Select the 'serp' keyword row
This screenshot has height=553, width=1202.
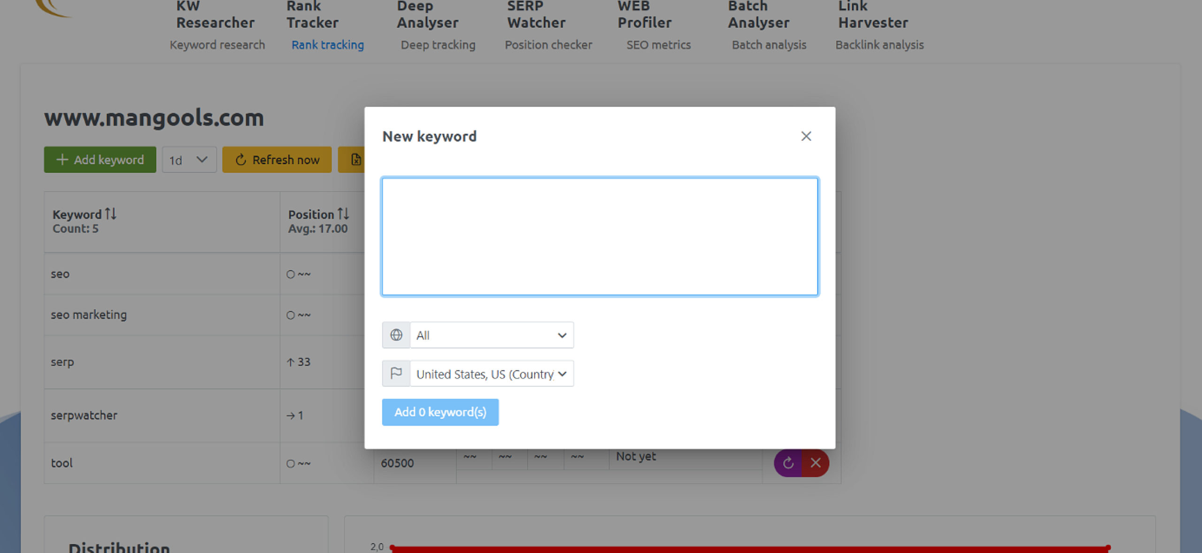pos(162,362)
